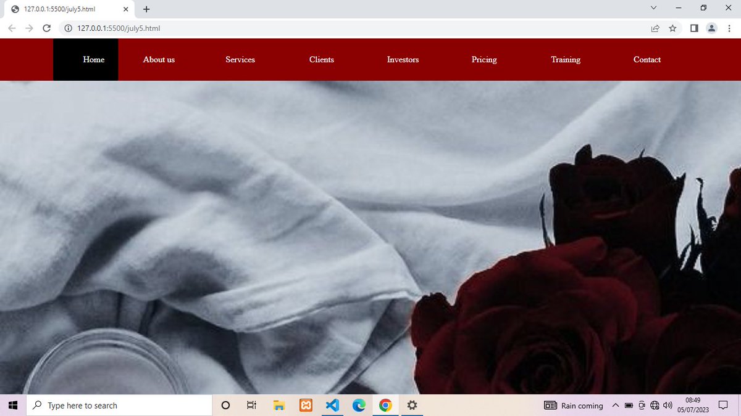Open Settings from the taskbar gear
Image resolution: width=741 pixels, height=416 pixels.
tap(412, 405)
